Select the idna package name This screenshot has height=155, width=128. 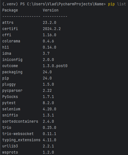(7, 53)
